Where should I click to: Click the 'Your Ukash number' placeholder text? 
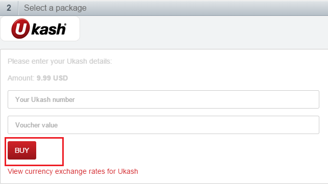tap(45, 100)
